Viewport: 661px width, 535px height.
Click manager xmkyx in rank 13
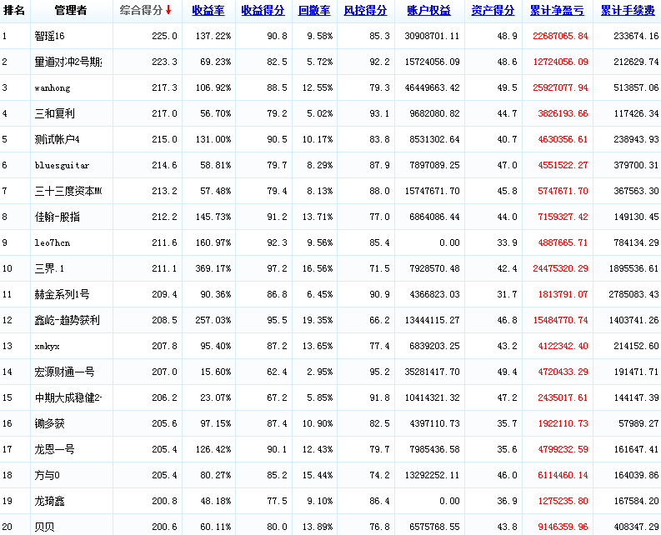48,346
